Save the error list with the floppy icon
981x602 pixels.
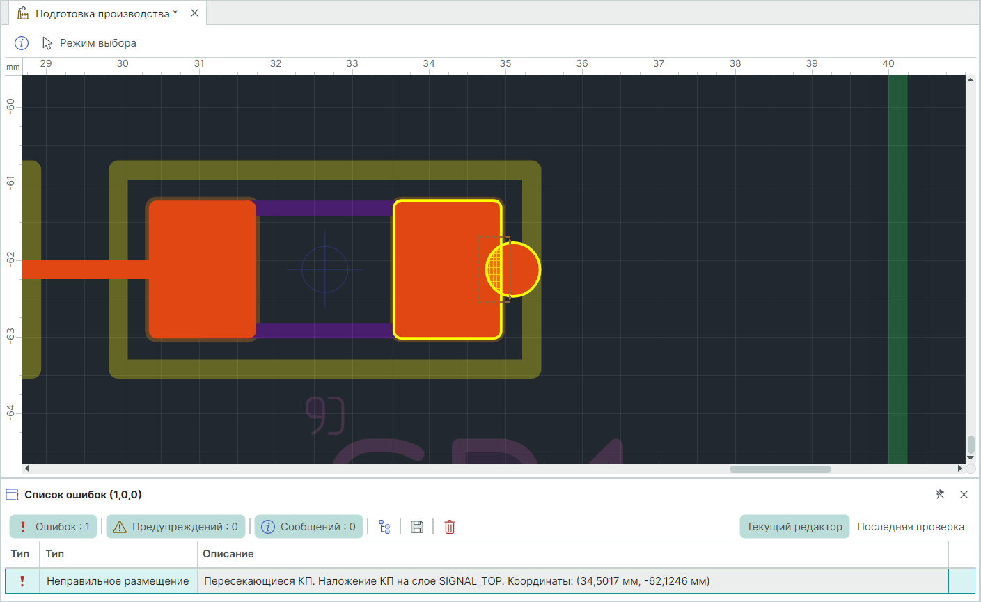pos(417,527)
